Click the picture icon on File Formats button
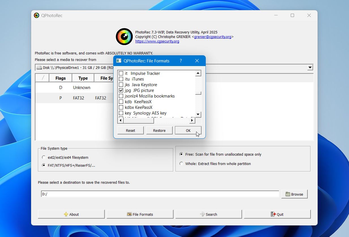This screenshot has width=349, height=237. click(x=129, y=214)
